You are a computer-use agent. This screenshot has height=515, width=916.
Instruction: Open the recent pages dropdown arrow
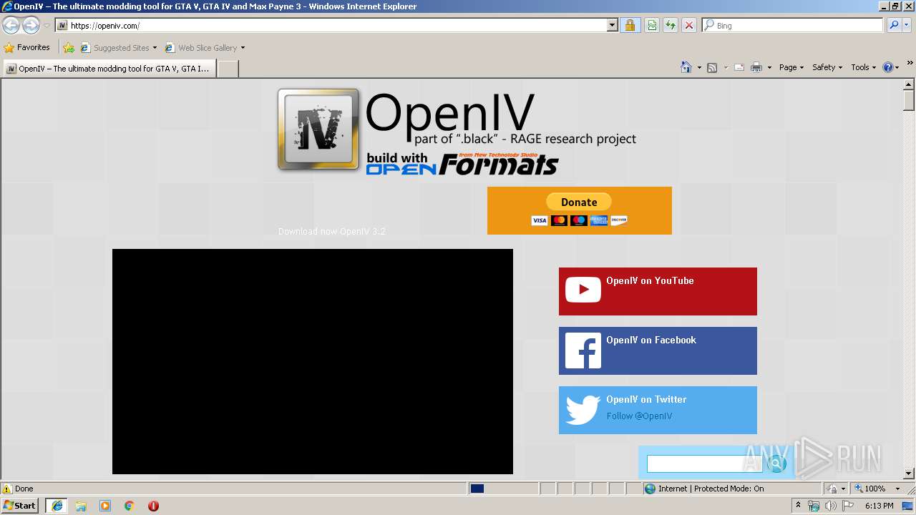pos(47,26)
